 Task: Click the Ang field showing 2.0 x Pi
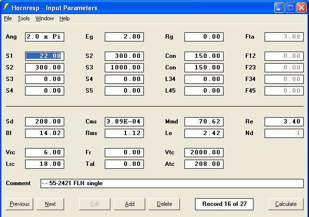[x=44, y=37]
